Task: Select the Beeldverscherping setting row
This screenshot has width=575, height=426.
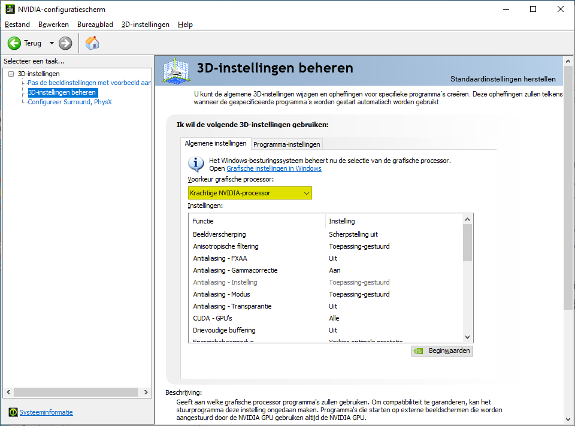Action: (x=326, y=234)
